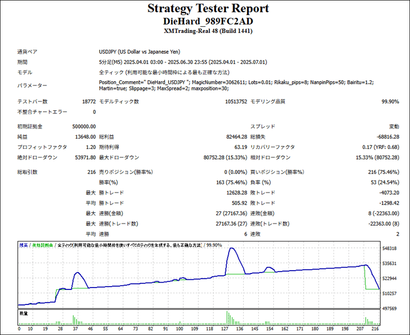This screenshot has width=410, height=335.
Task: Click buy positions value 216 (75.46%)
Action: (x=383, y=172)
